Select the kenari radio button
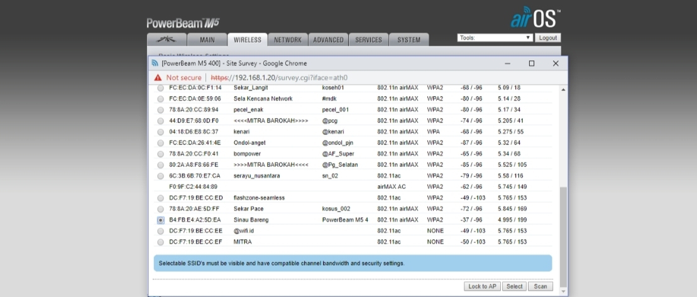 click(x=160, y=132)
